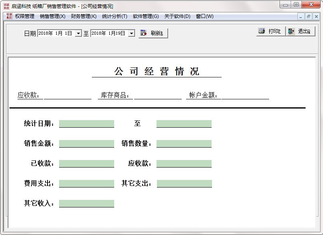Click the green 应收款 value field
This screenshot has height=235, width=323.
184,164
